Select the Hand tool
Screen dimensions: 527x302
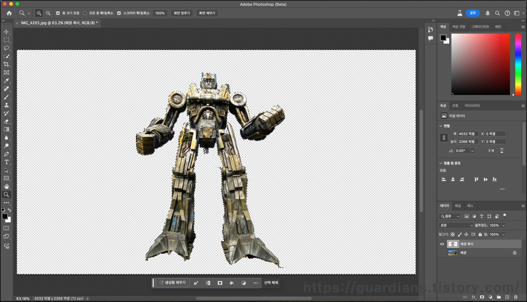pos(7,186)
